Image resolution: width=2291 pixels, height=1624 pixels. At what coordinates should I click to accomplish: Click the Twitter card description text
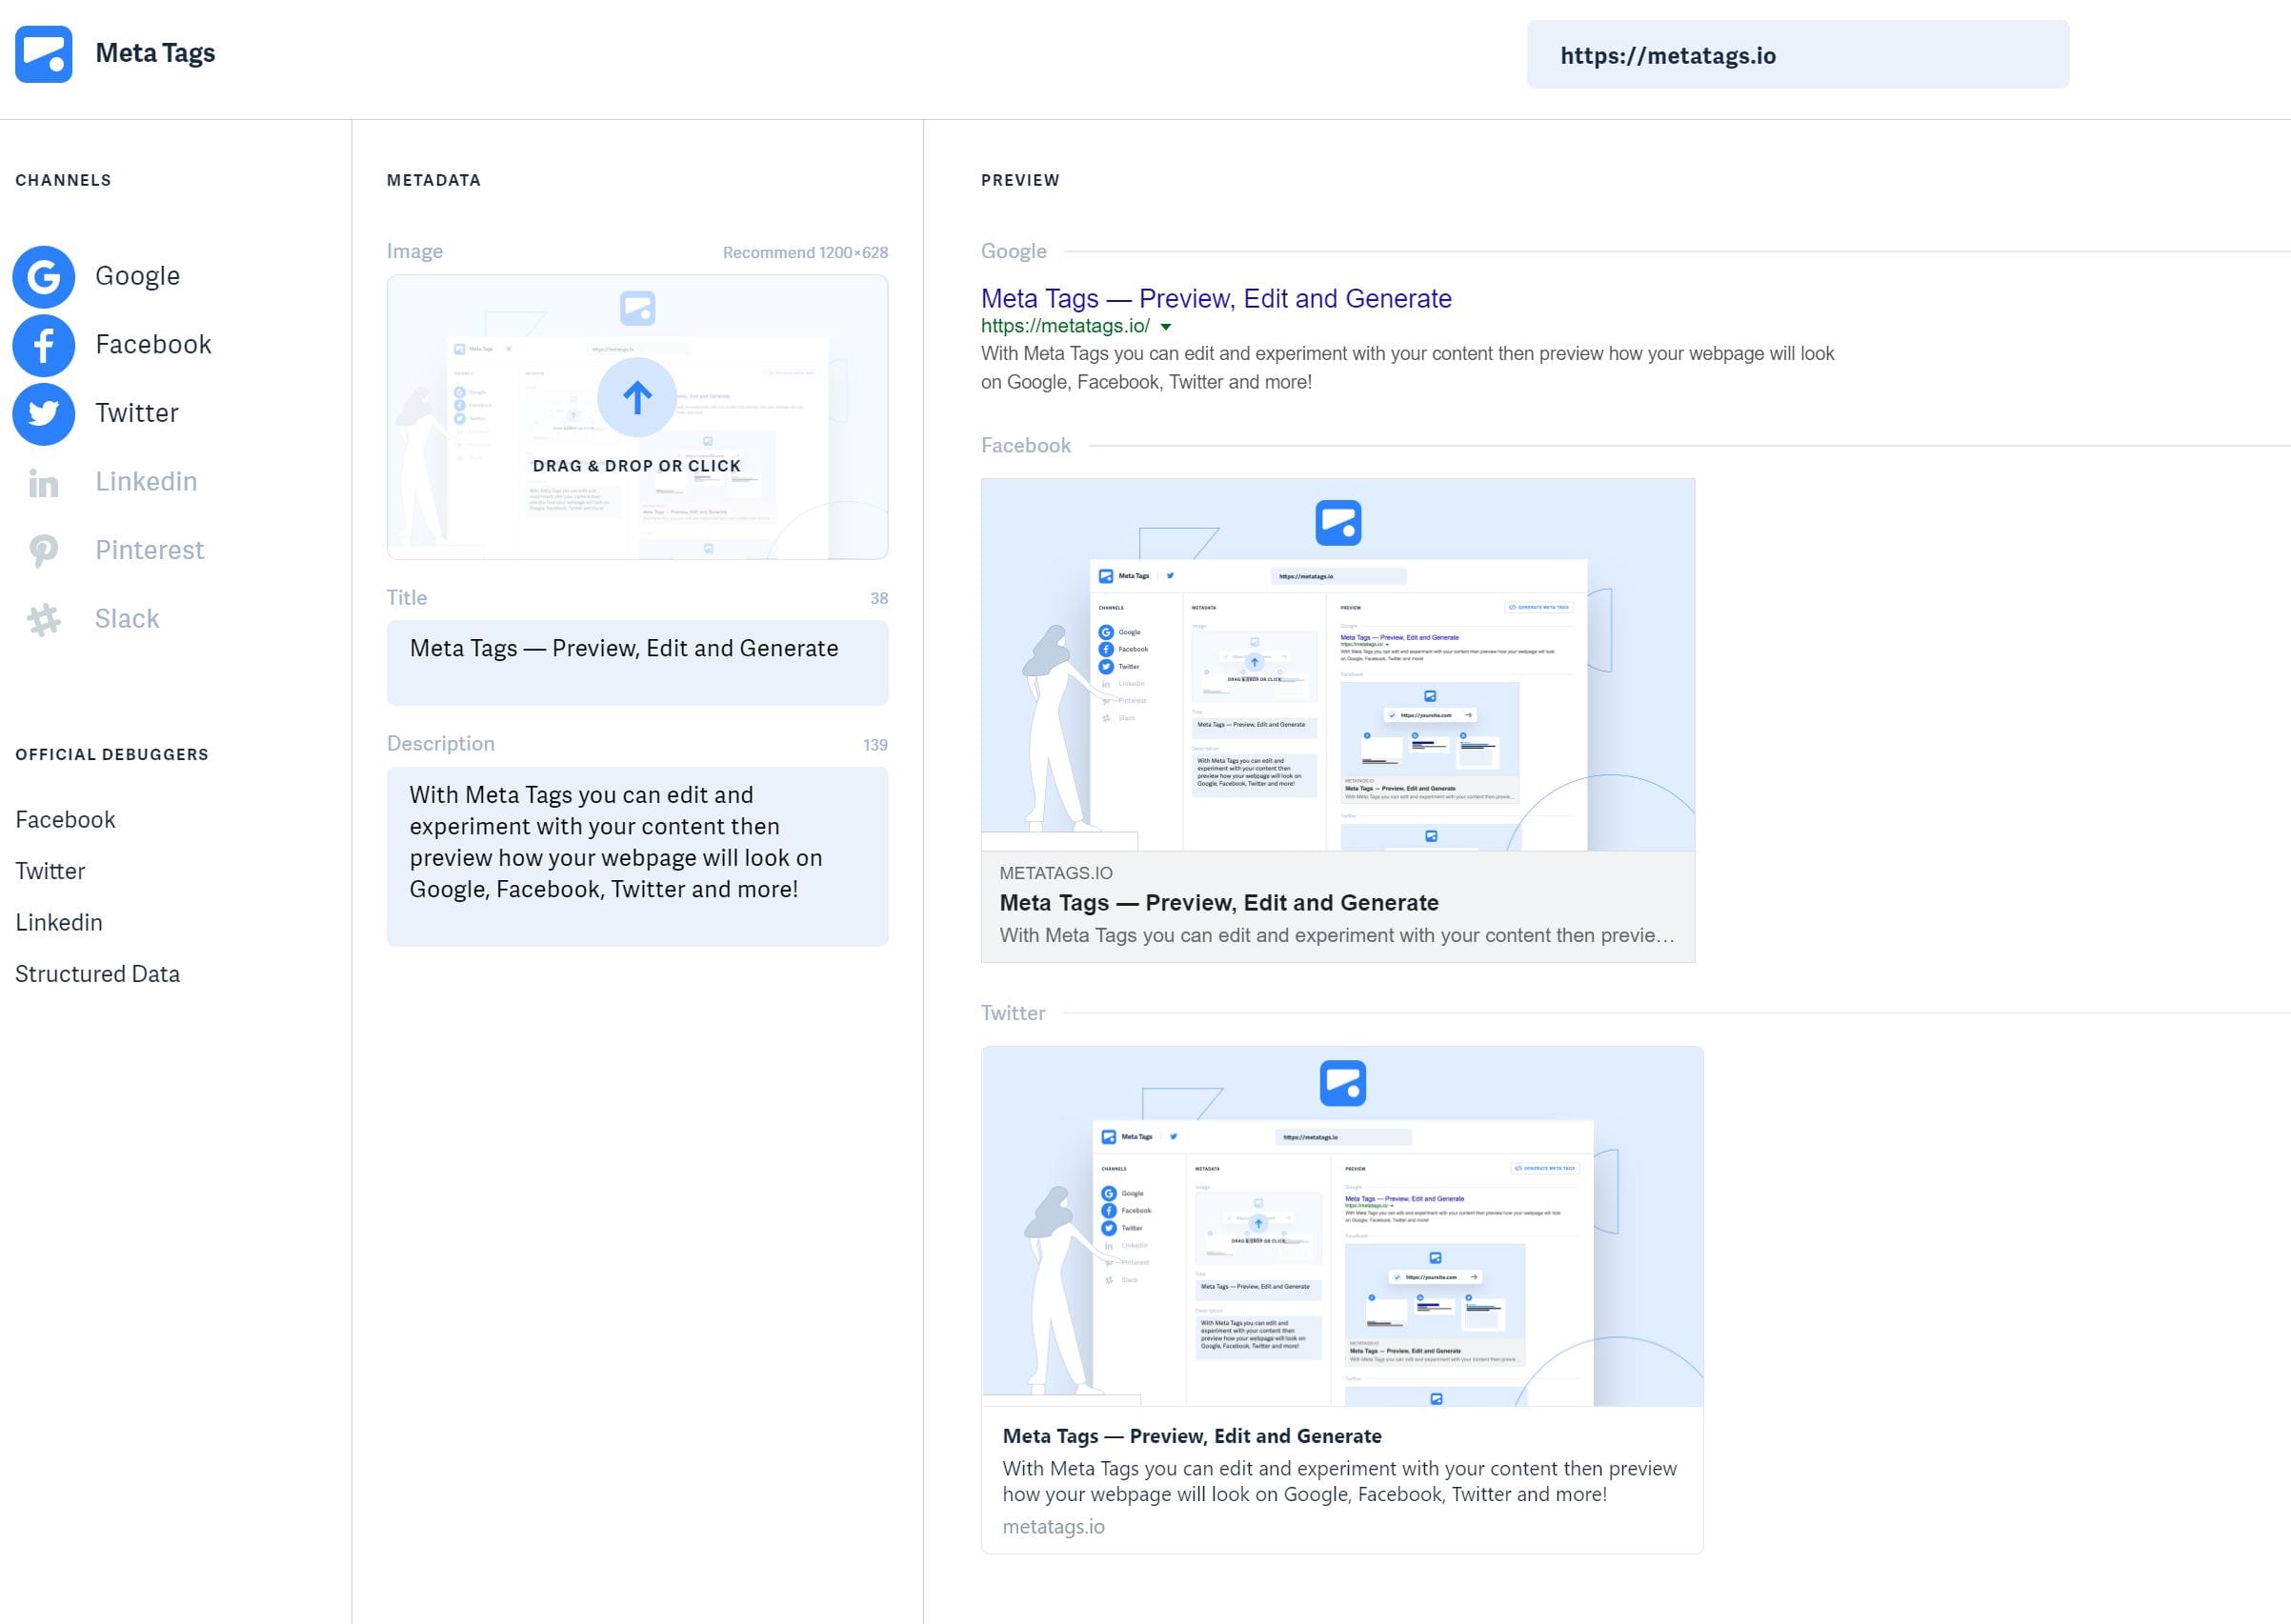pos(1340,1482)
